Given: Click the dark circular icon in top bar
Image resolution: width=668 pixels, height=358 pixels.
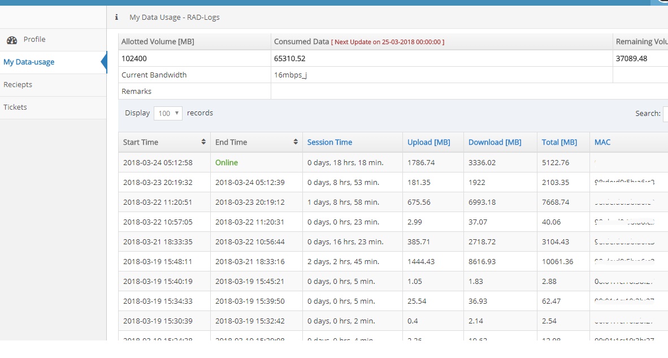Looking at the screenshot, I should (664, 3).
